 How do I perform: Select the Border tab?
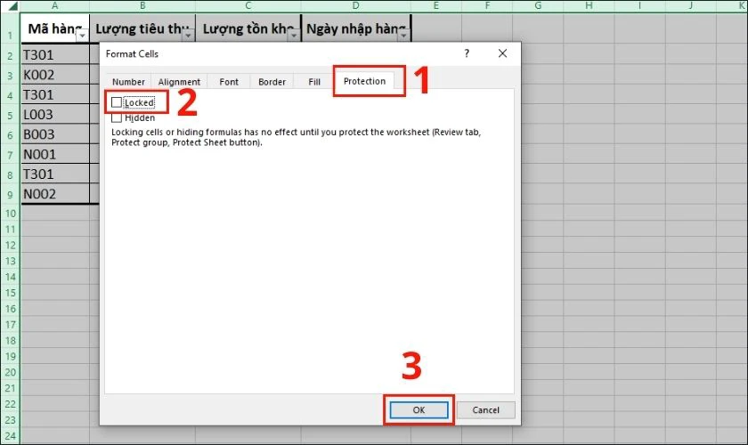pos(272,82)
